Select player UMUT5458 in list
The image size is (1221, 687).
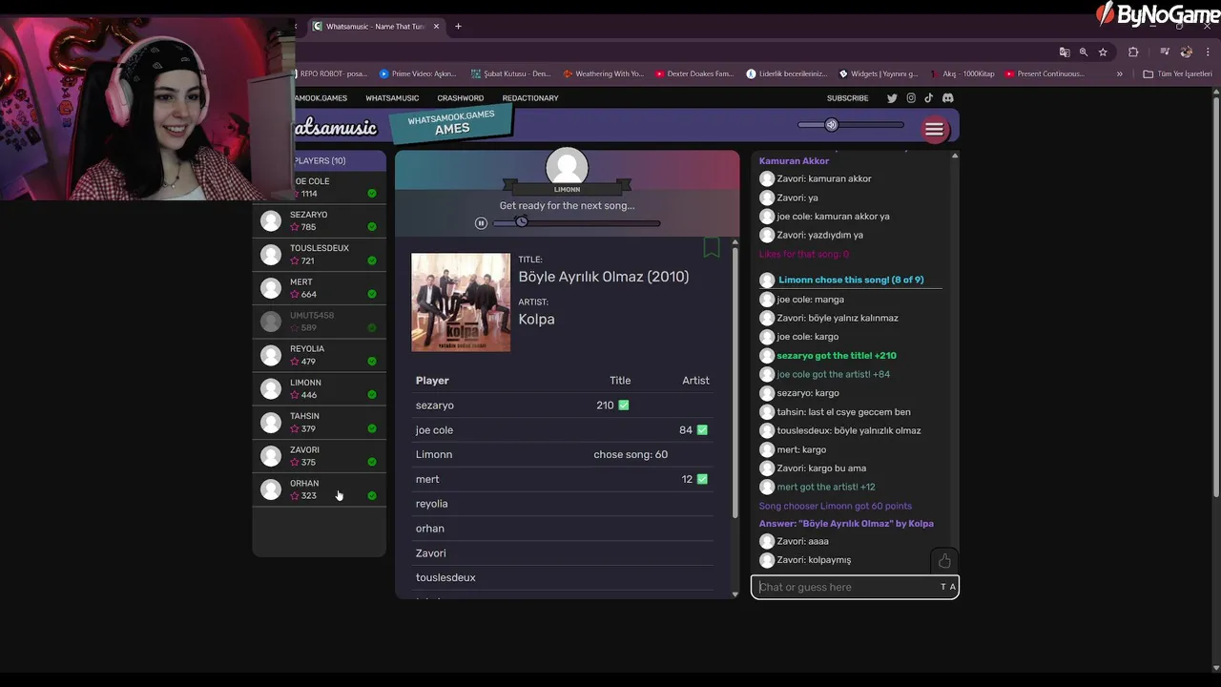point(320,322)
